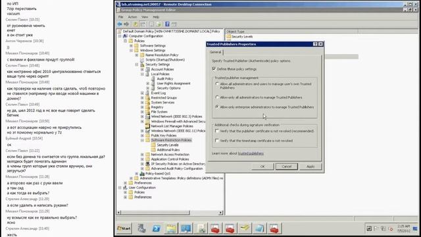The width and height of the screenshot is (421, 237).
Task: Open the Action menu
Action: 132,17
